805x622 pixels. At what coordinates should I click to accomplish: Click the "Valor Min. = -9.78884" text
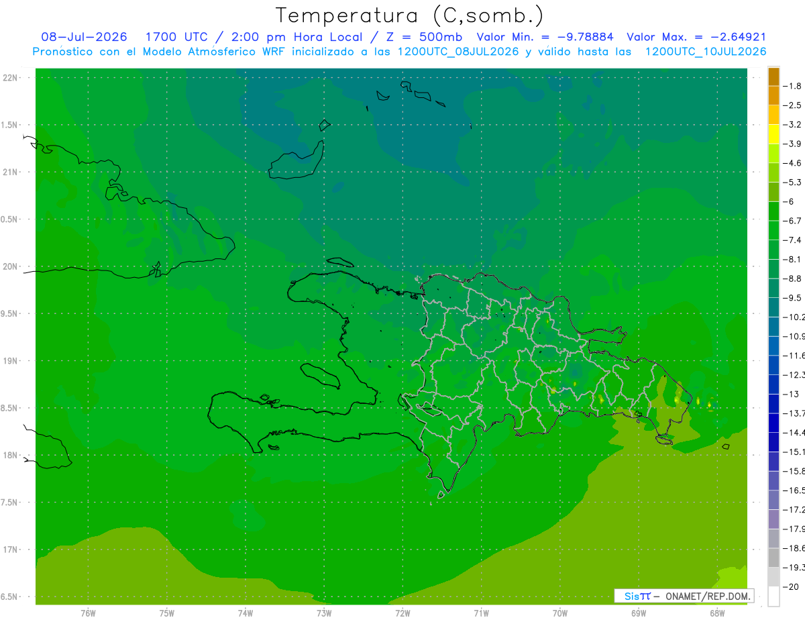click(x=547, y=37)
